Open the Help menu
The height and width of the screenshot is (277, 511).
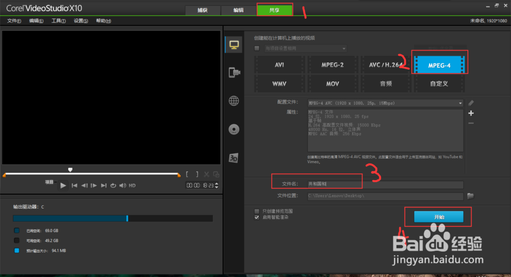tap(103, 21)
